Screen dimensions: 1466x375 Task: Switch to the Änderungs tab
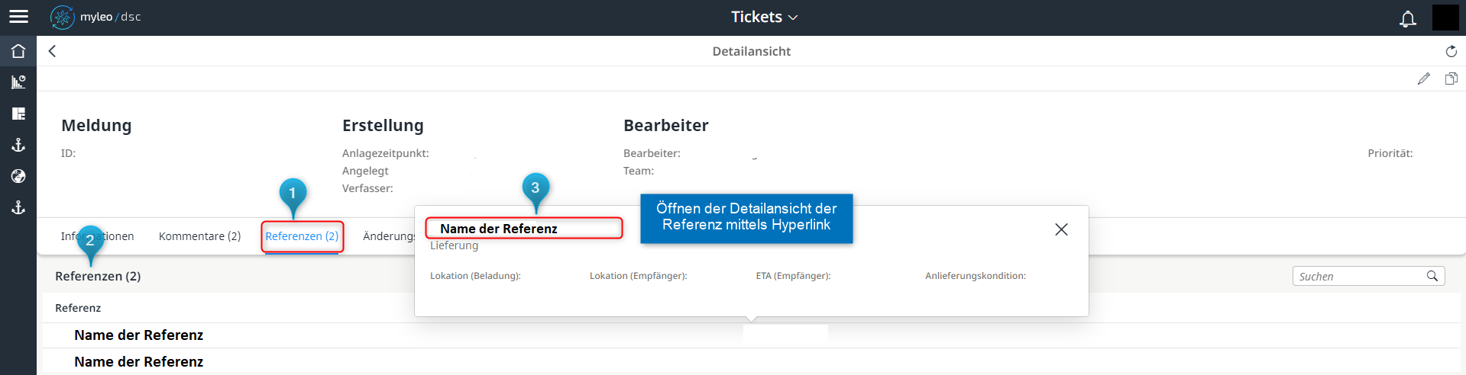[x=389, y=236]
